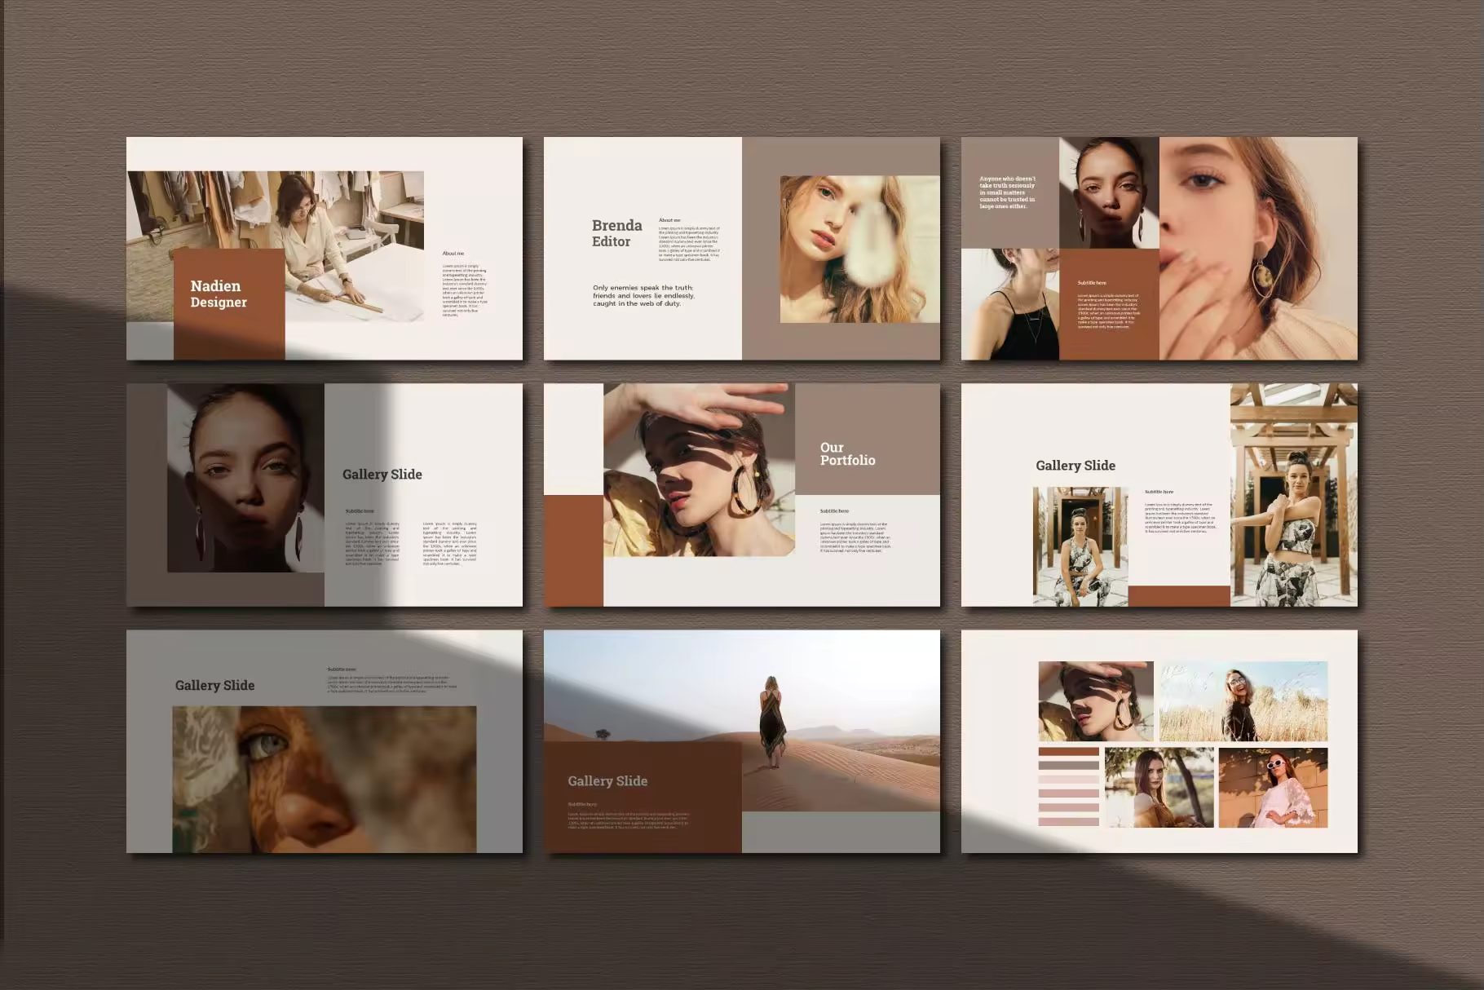Select dark portrait above the rust text block
This screenshot has width=1484, height=990.
click(x=1109, y=192)
